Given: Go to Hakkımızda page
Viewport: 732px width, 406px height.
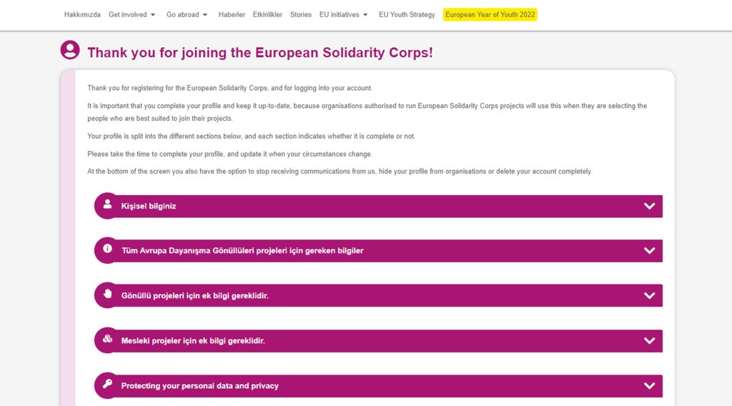Looking at the screenshot, I should (82, 14).
